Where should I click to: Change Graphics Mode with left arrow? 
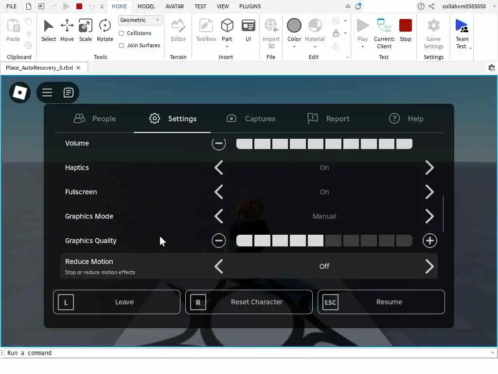coord(219,217)
